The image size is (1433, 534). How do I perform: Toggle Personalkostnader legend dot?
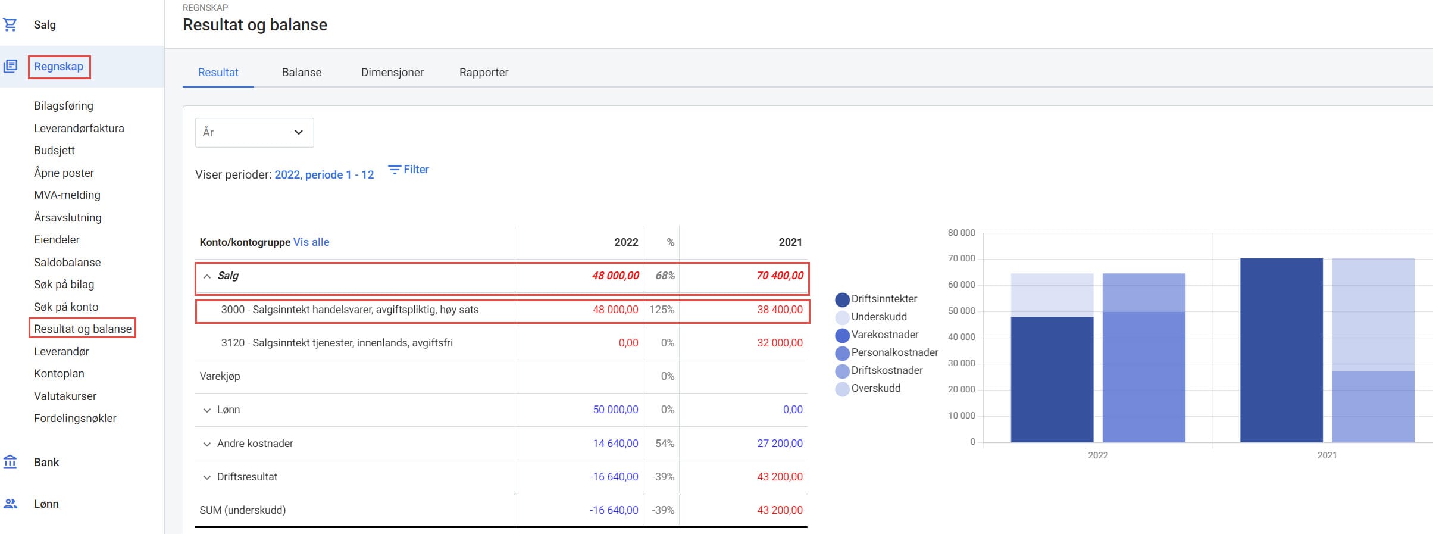click(x=842, y=353)
